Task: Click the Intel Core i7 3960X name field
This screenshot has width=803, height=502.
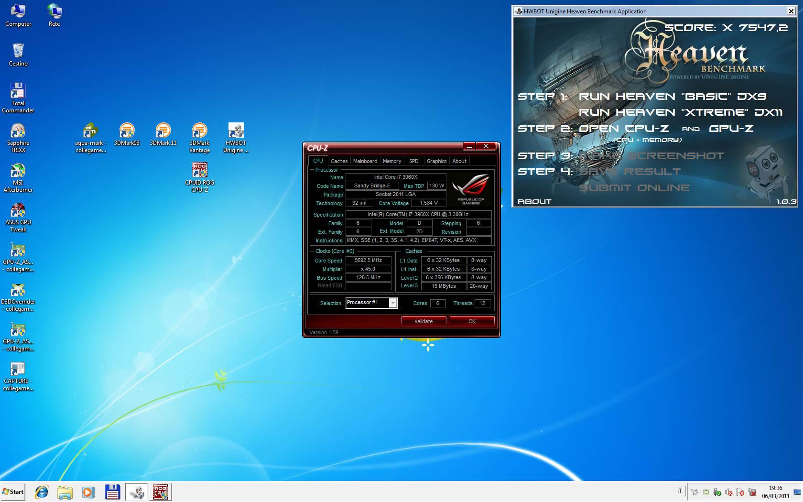Action: pos(396,177)
